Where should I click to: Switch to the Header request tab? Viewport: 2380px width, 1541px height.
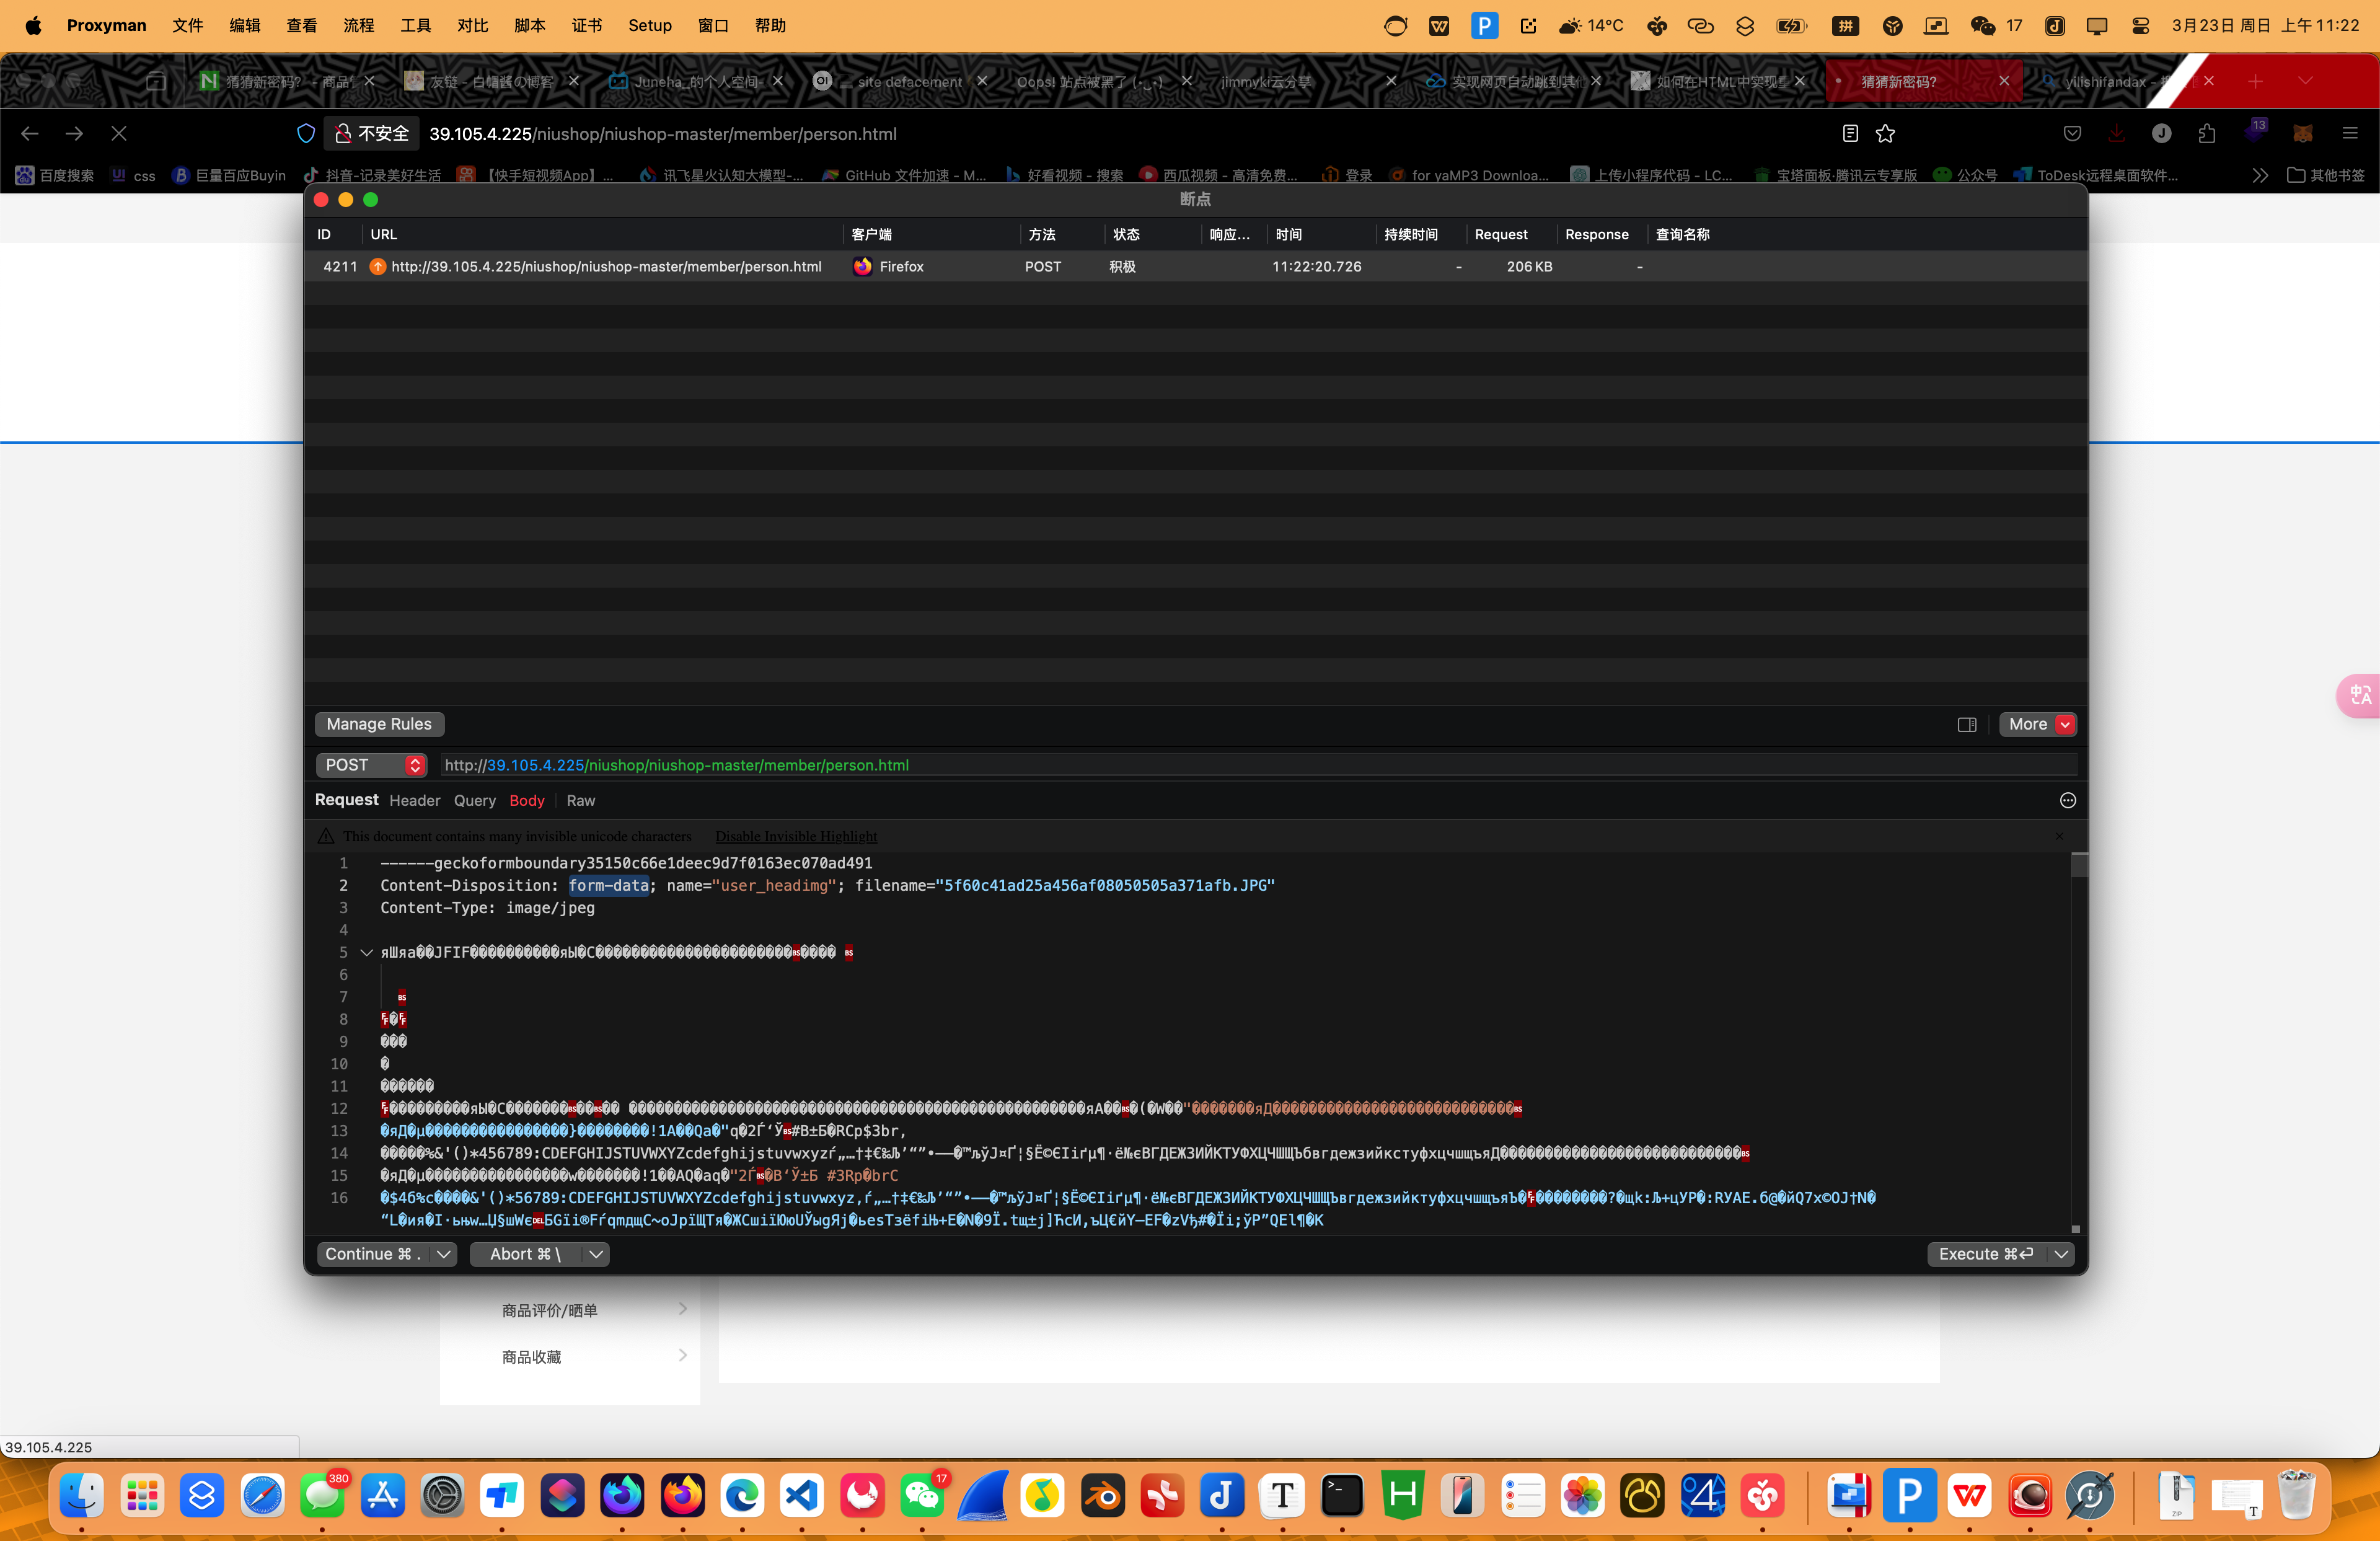click(414, 801)
